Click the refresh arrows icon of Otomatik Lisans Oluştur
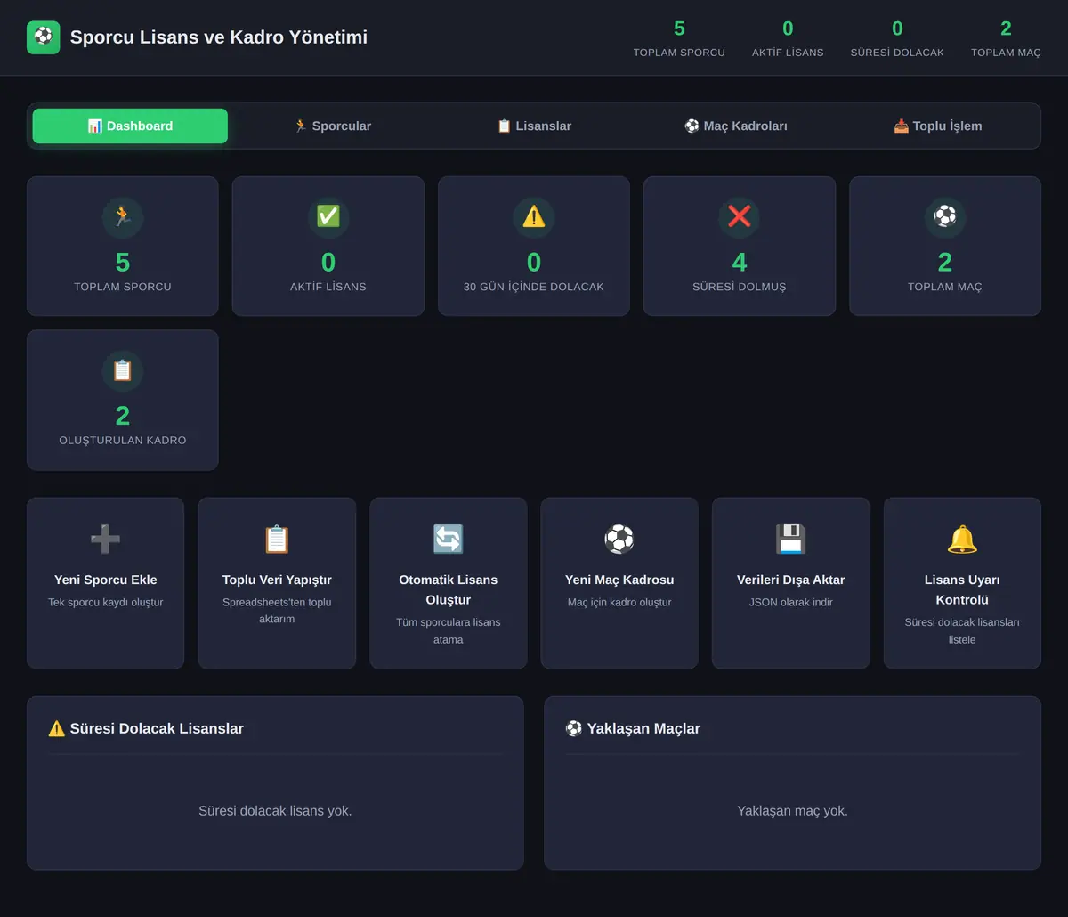 [449, 540]
